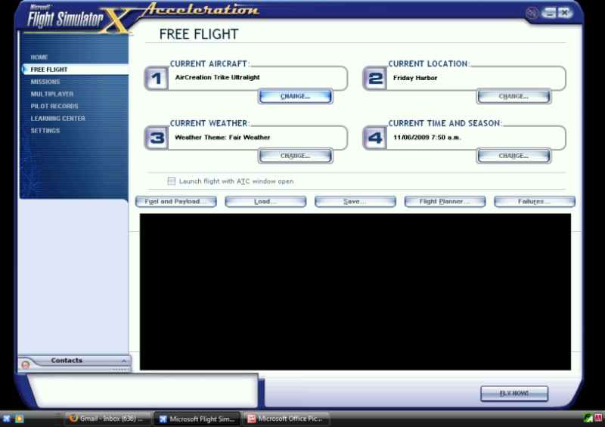Click the Load... button
Viewport: 605px width, 427px height.
click(x=265, y=201)
